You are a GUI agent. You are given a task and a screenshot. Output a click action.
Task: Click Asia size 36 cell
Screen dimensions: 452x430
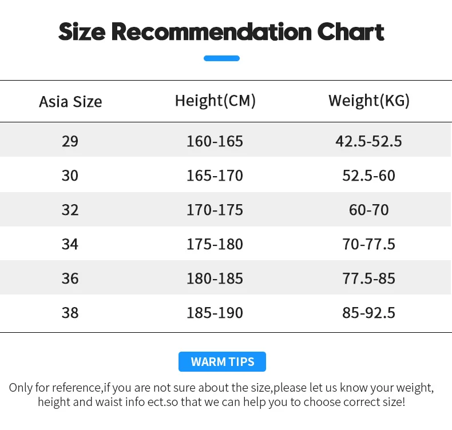pos(70,278)
